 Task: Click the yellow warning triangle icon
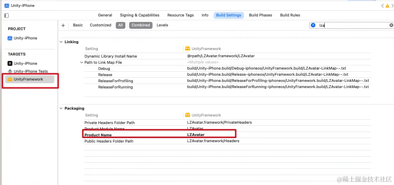[387, 5]
